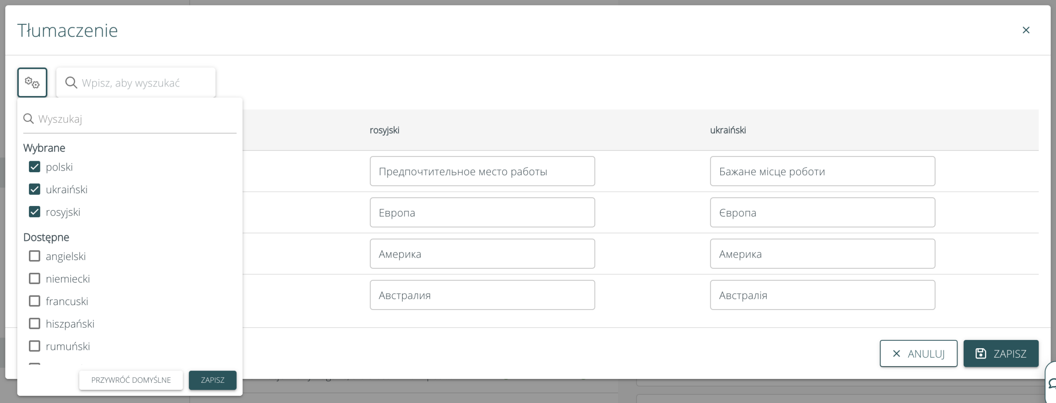Tick the niemiecki checkbox

[35, 279]
